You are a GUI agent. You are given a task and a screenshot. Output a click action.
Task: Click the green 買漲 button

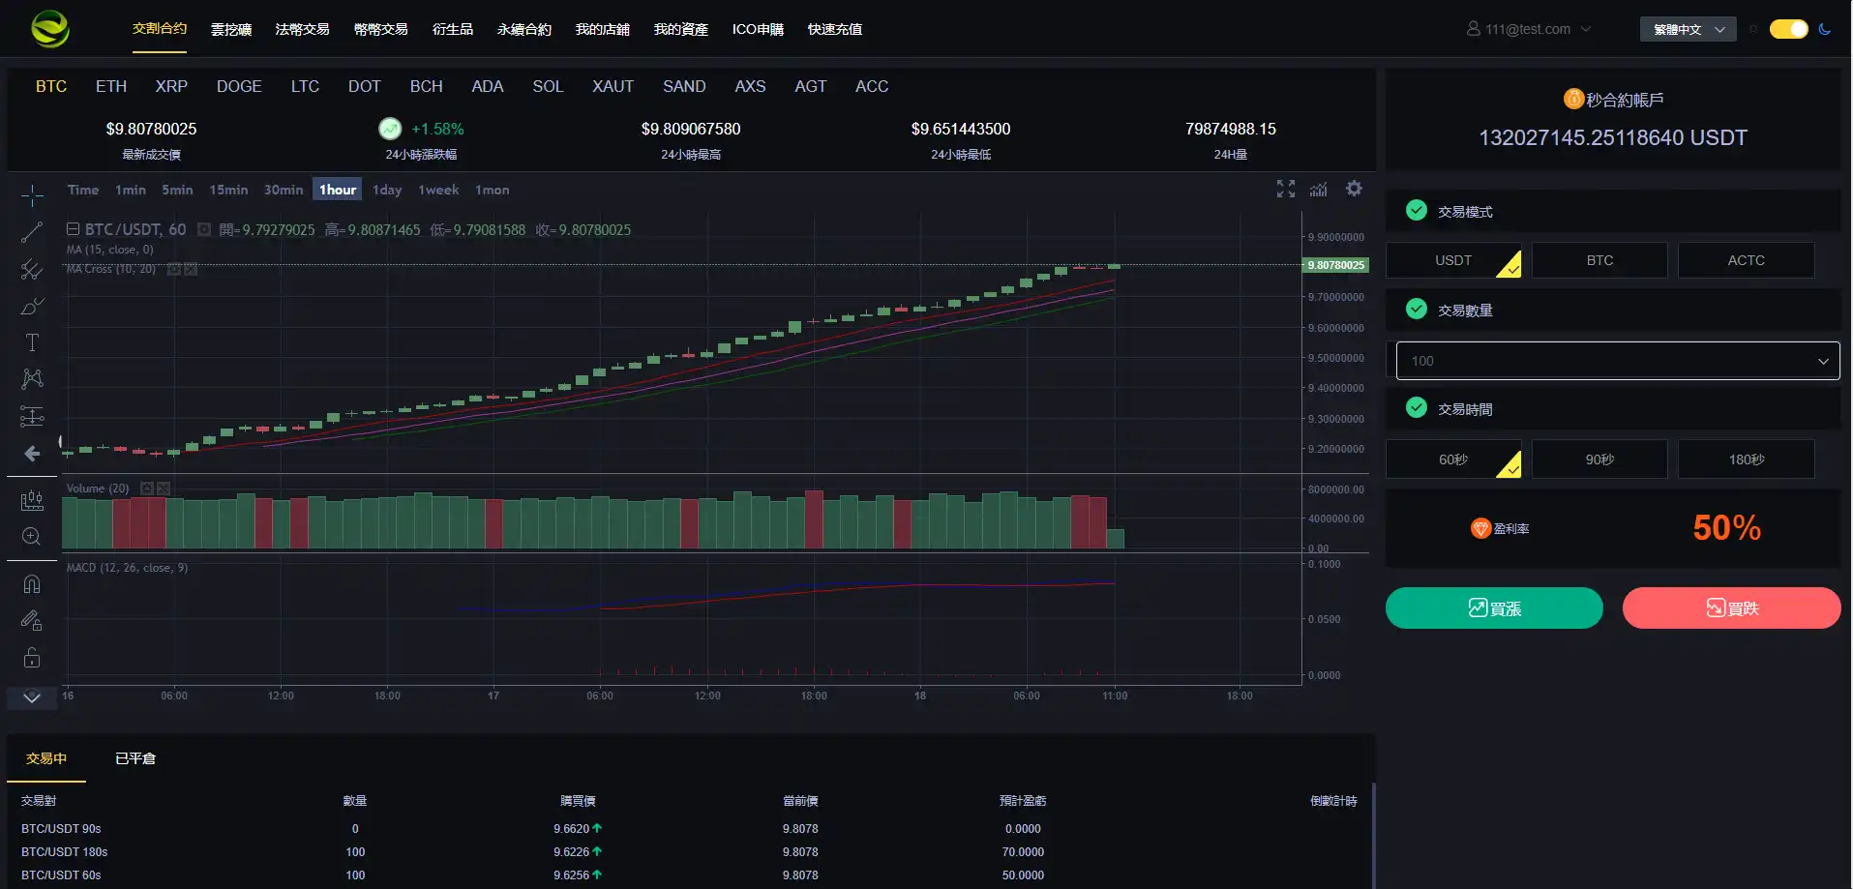coord(1493,608)
